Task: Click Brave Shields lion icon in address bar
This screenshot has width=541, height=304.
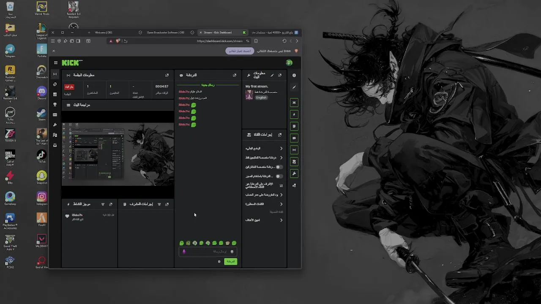Action: (118, 41)
